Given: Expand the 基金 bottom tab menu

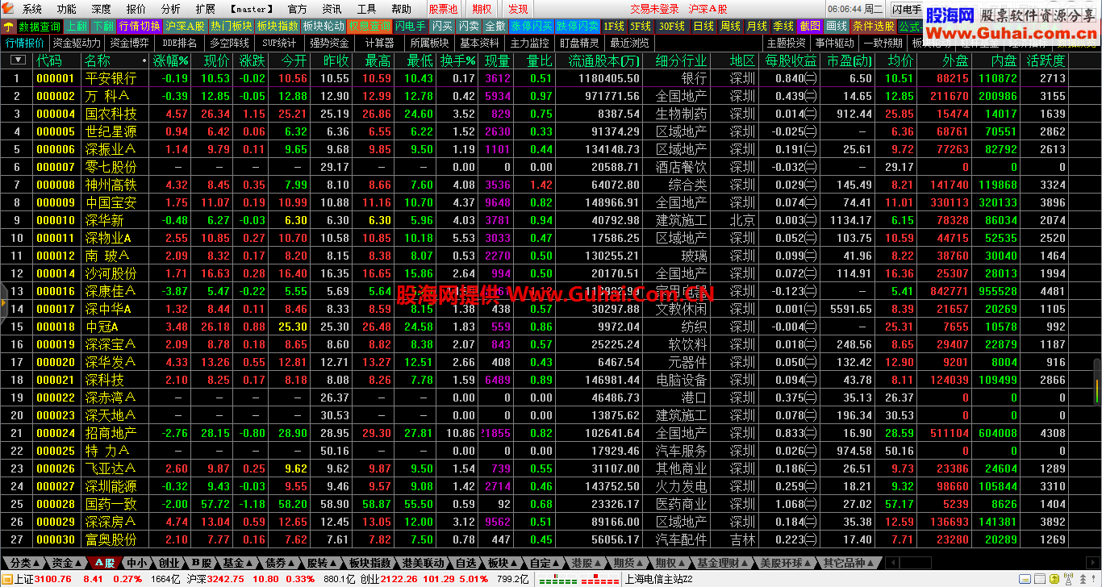Looking at the screenshot, I should pyautogui.click(x=238, y=563).
